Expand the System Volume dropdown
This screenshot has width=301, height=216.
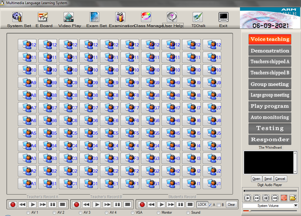pos(296,206)
